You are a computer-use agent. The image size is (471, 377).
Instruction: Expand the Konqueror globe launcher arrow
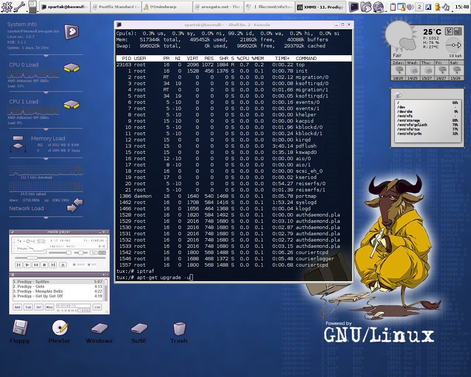tap(386, 11)
